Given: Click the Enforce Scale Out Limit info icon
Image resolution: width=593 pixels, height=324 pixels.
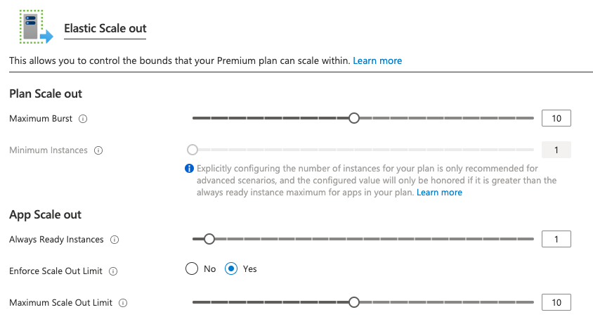Looking at the screenshot, I should pyautogui.click(x=113, y=271).
